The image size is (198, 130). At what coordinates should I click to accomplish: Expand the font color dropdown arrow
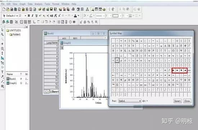78,16
